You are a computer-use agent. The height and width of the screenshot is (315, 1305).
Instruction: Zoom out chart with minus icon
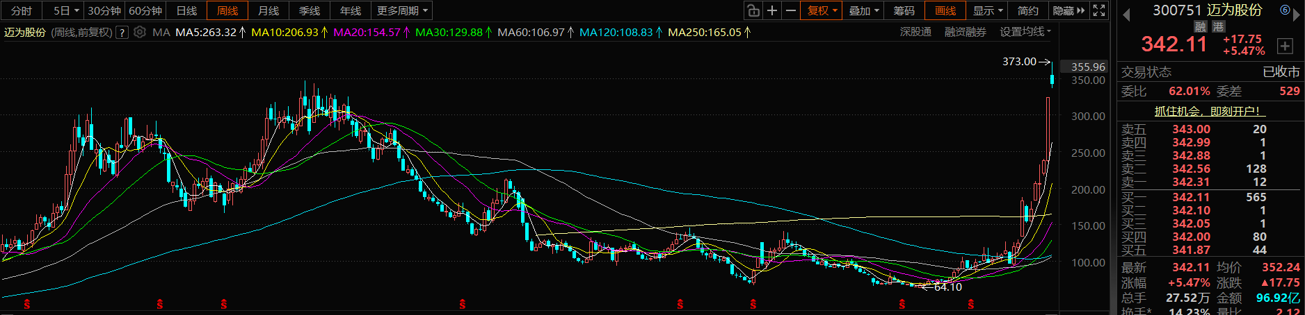[x=791, y=10]
